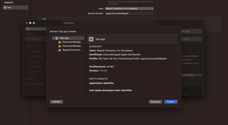This screenshot has height=125, width=228.
Task: Go back with the Previous button
Action: 155,102
